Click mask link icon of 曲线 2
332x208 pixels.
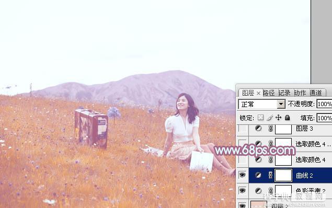tap(270, 175)
